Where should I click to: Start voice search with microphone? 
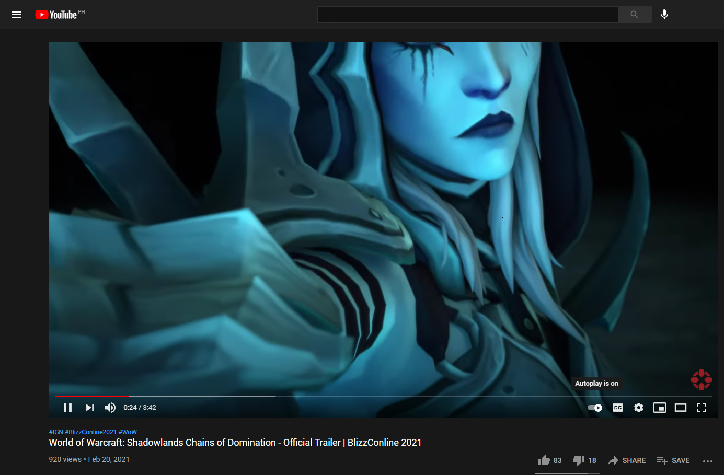click(664, 15)
